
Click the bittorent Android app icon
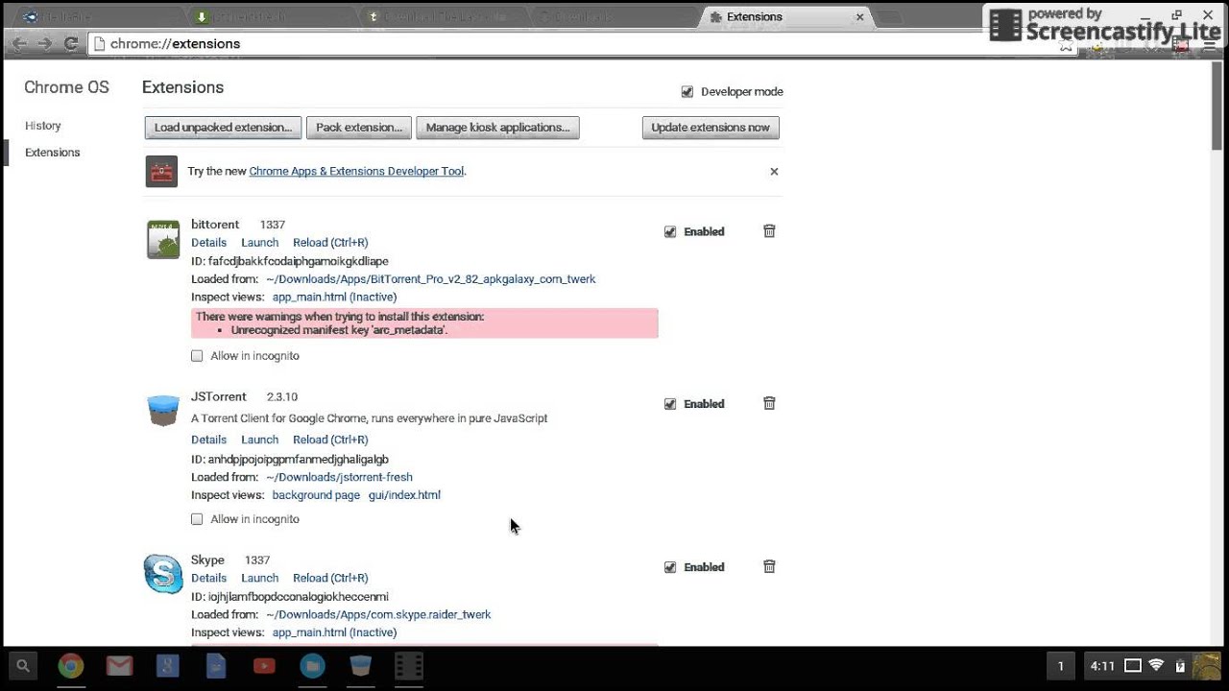(163, 240)
